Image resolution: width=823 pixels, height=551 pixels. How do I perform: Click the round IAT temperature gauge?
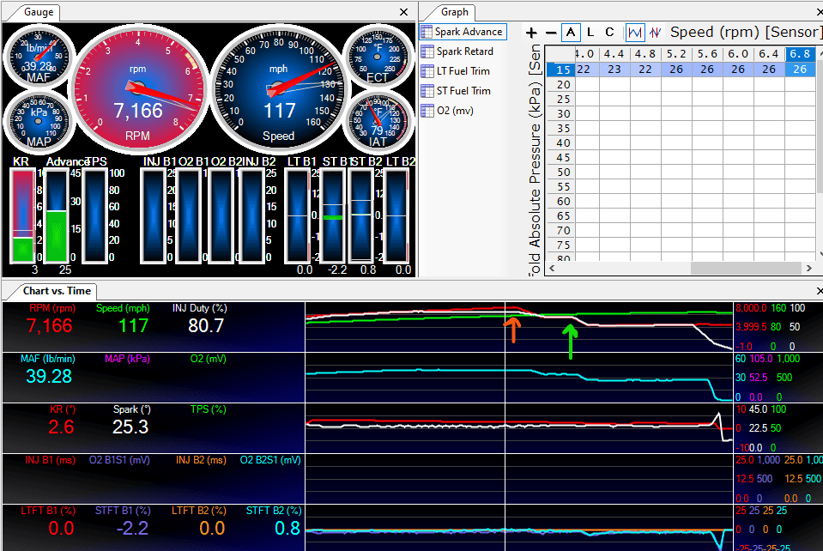click(378, 120)
